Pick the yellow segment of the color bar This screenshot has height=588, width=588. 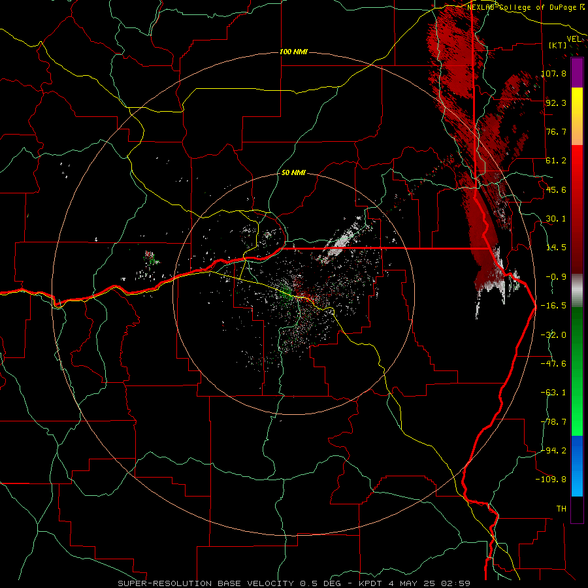click(x=577, y=116)
